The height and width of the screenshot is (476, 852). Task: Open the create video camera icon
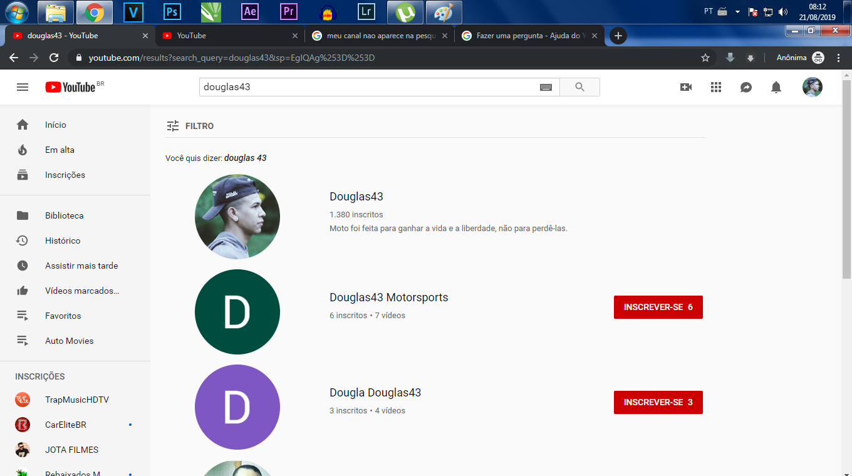[x=686, y=87]
